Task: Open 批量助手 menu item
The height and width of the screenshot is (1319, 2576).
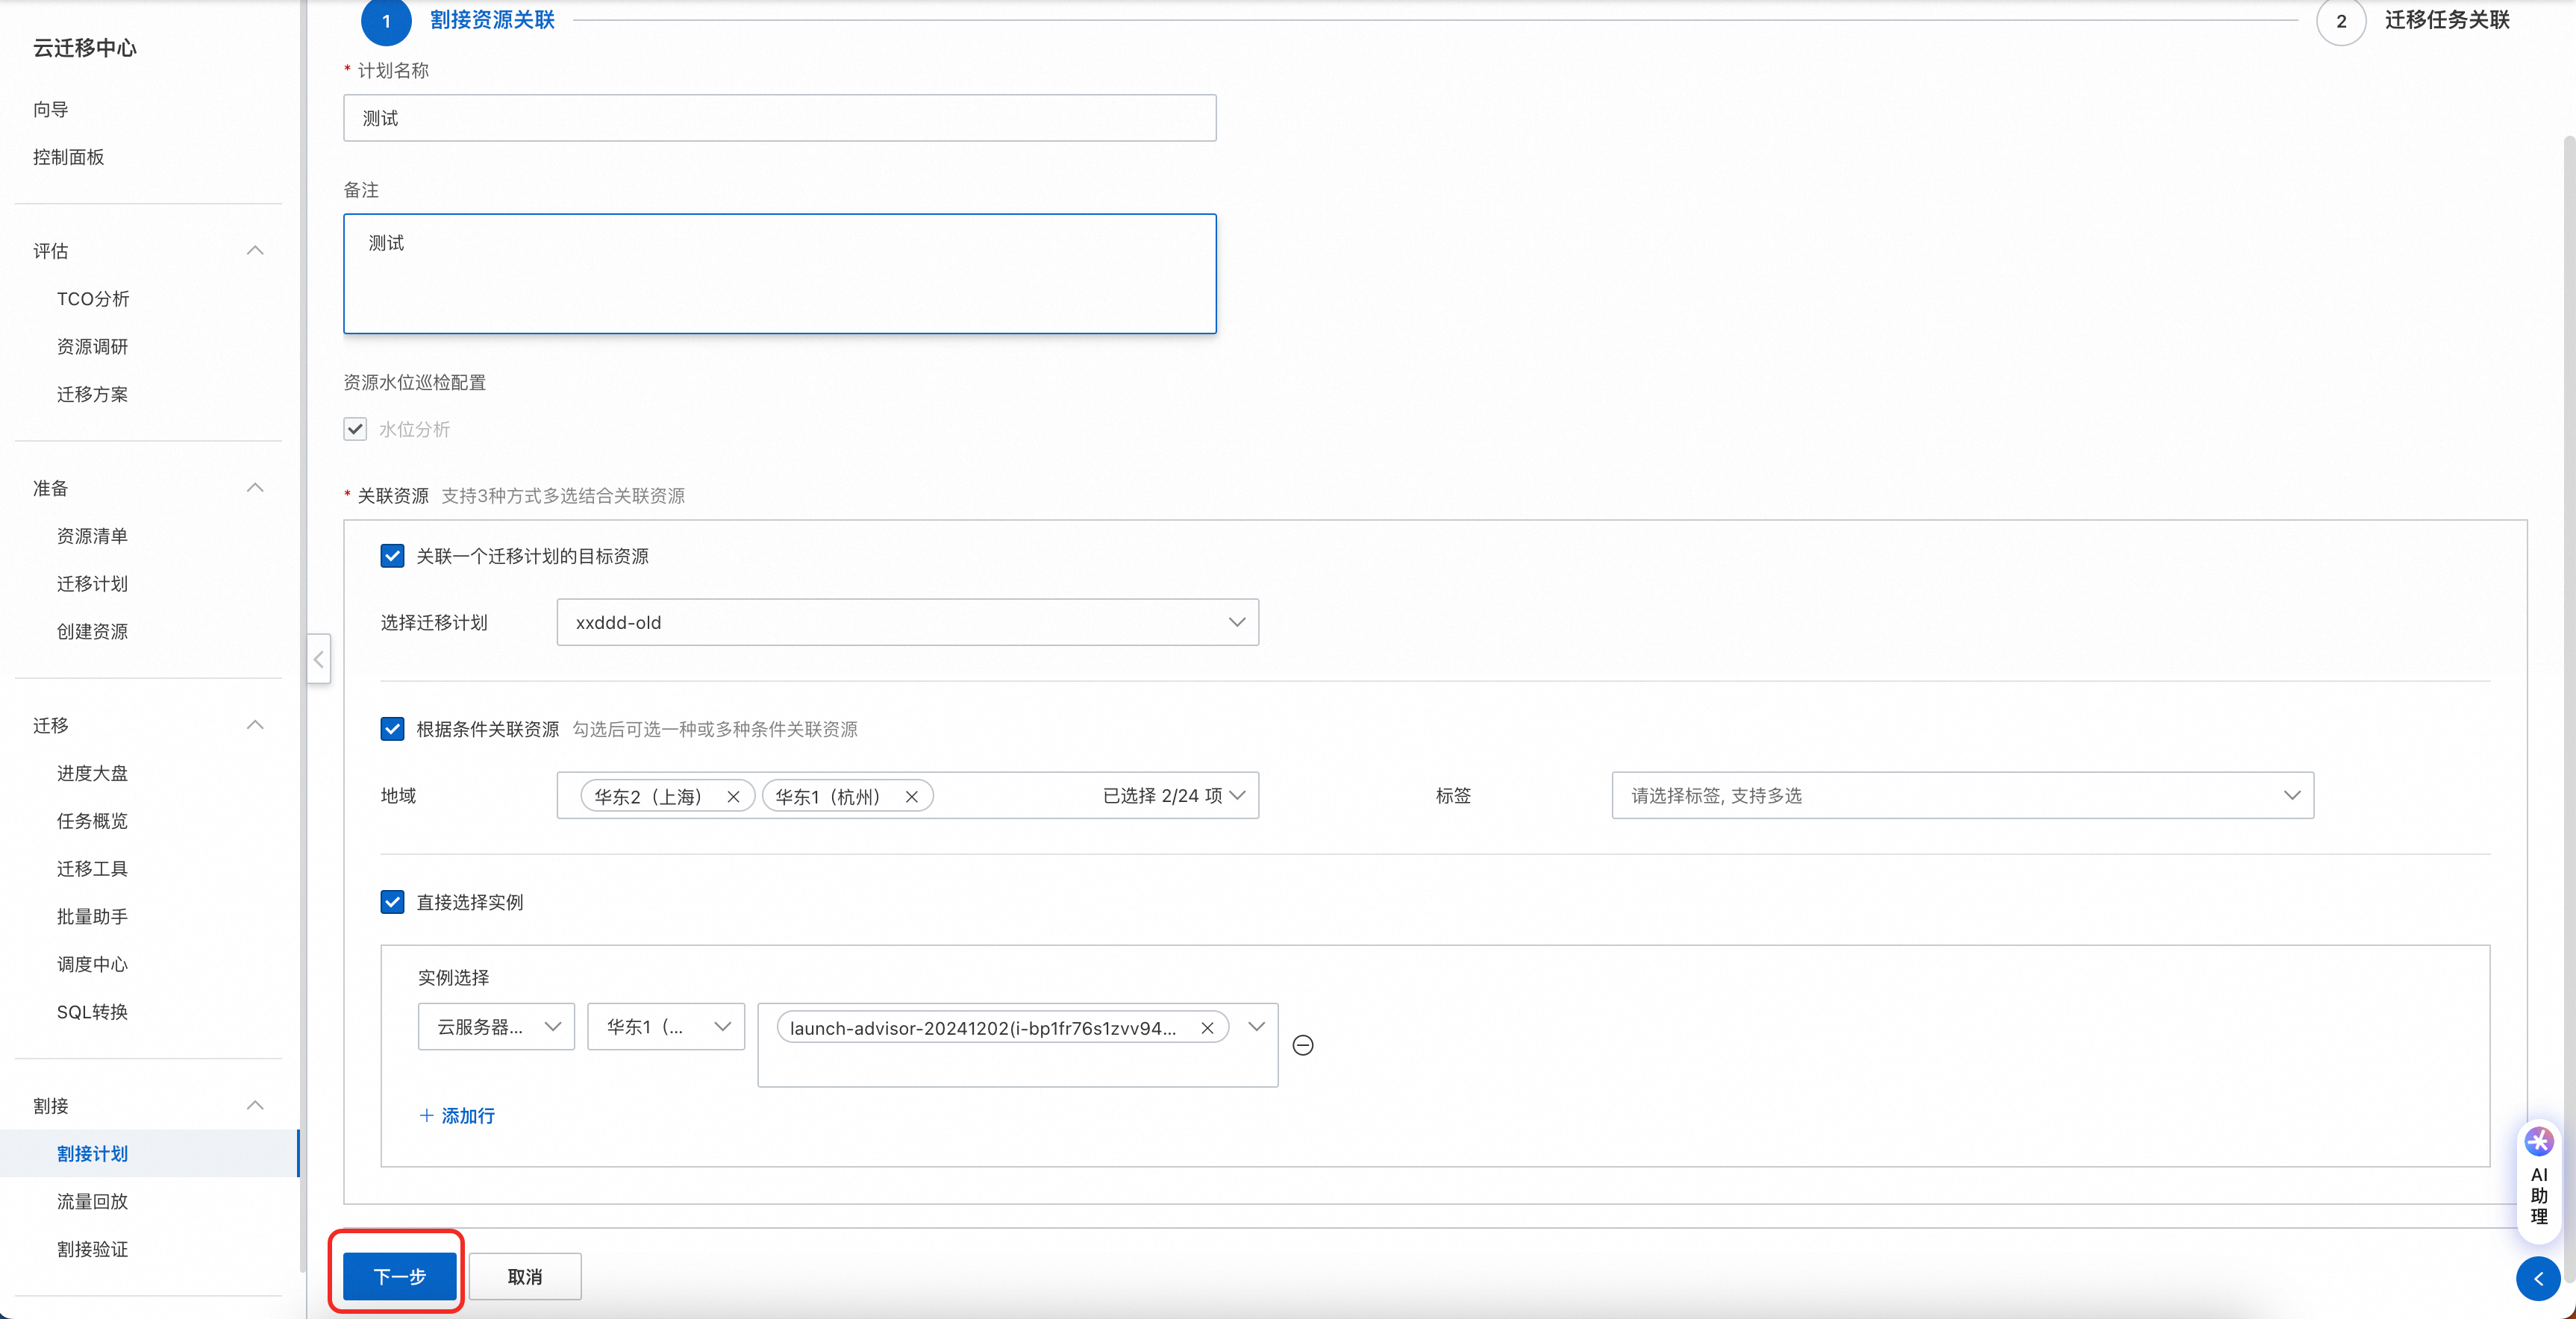Action: [x=92, y=916]
